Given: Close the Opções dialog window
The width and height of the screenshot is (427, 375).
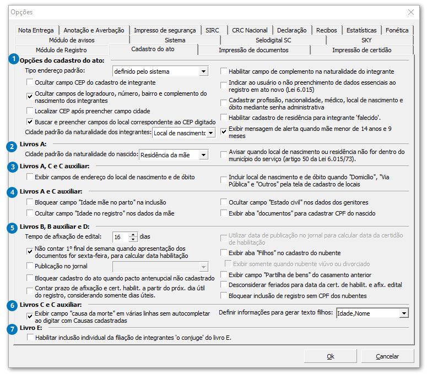Looking at the screenshot, I should (410, 12).
